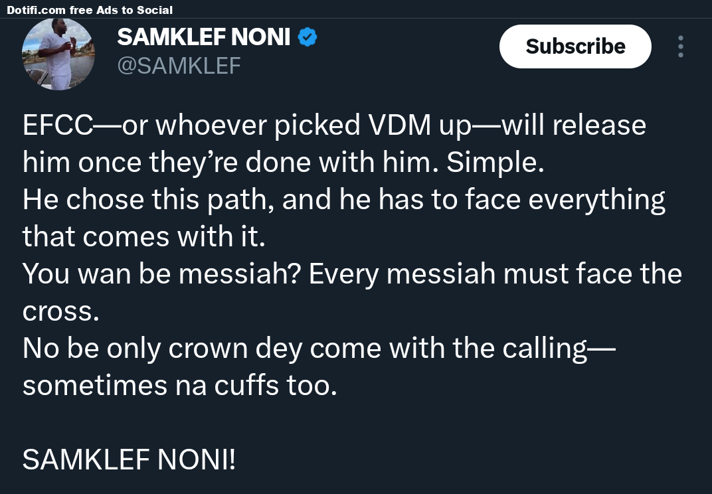Open SAMKLEF NONI's profile picture
The image size is (712, 494).
point(58,54)
